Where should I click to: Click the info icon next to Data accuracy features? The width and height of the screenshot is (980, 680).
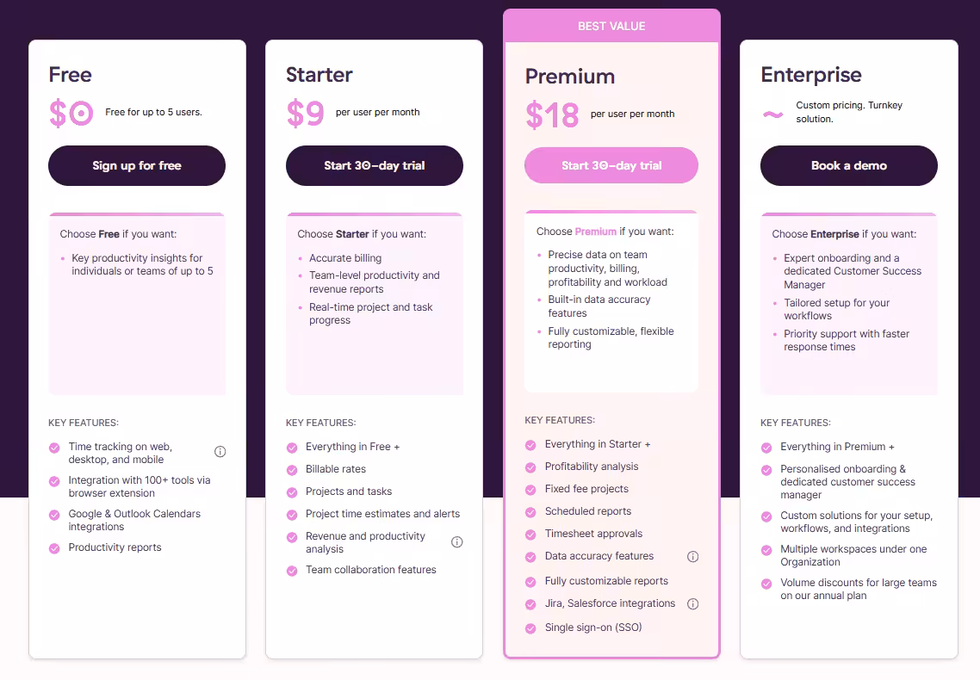(x=693, y=556)
